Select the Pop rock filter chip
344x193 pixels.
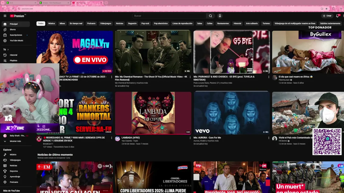tap(145, 24)
